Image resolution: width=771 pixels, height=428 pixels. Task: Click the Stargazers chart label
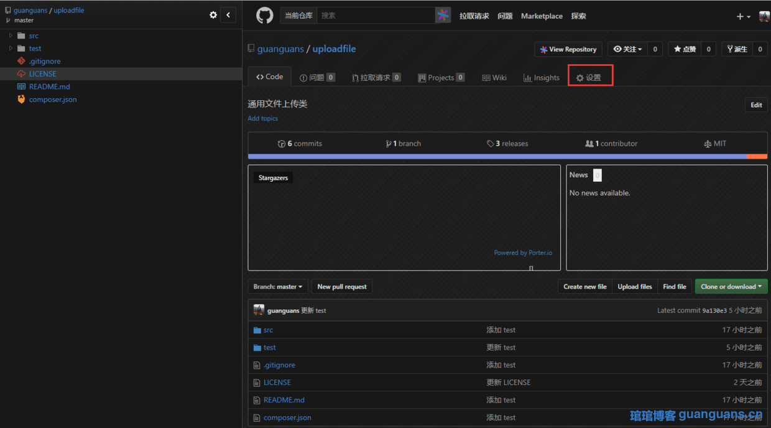point(273,178)
